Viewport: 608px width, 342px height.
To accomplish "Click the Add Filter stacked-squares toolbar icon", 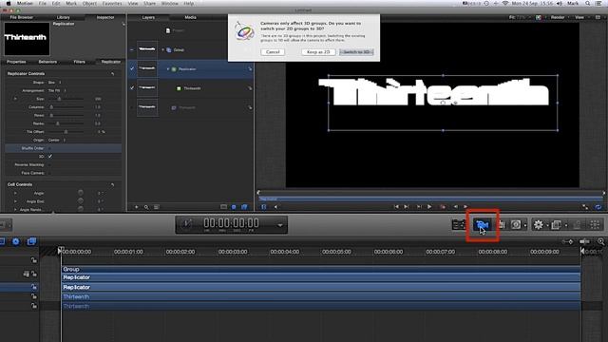I will (x=557, y=224).
